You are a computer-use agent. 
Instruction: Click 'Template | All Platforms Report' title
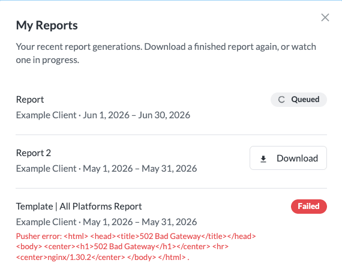point(79,207)
